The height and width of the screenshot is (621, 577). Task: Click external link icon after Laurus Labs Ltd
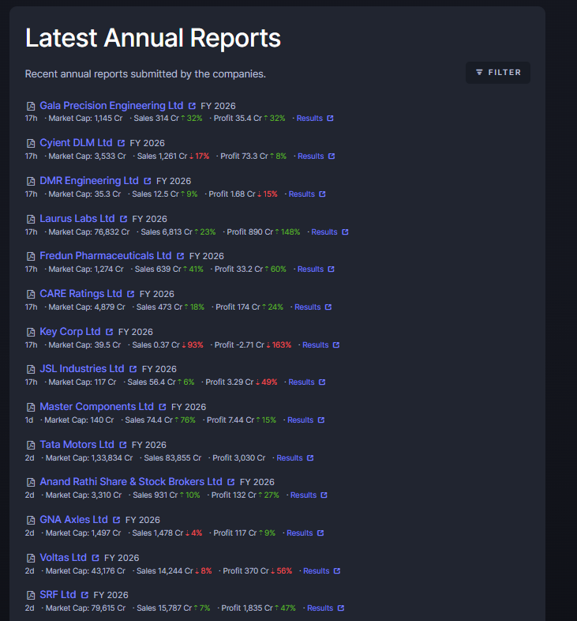(123, 220)
